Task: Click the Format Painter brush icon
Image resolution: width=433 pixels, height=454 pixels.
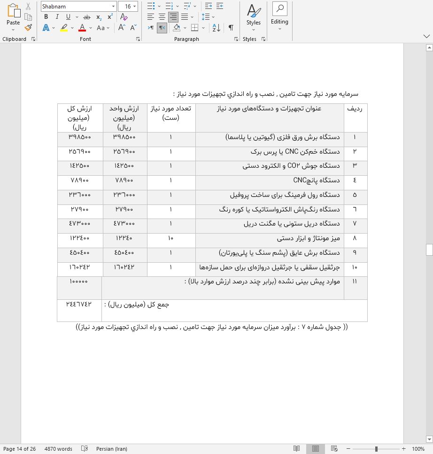Action: (x=28, y=28)
